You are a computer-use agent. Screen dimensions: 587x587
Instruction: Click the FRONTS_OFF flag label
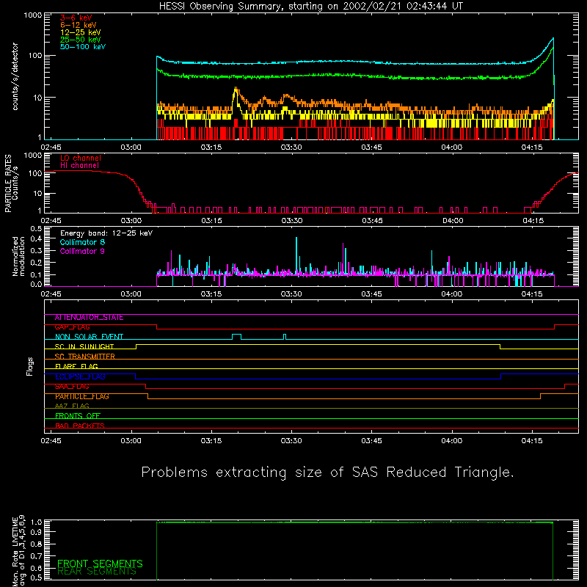tap(78, 416)
